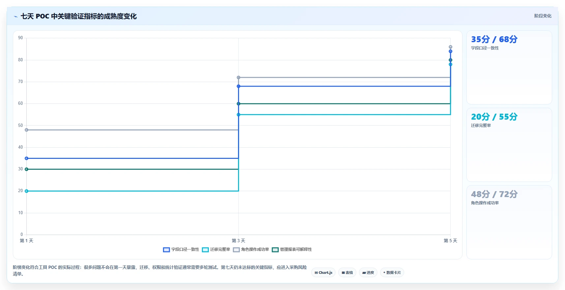565x290 pixels.
Task: Click the cyan data point at 20 on day 1
Action: 27,191
